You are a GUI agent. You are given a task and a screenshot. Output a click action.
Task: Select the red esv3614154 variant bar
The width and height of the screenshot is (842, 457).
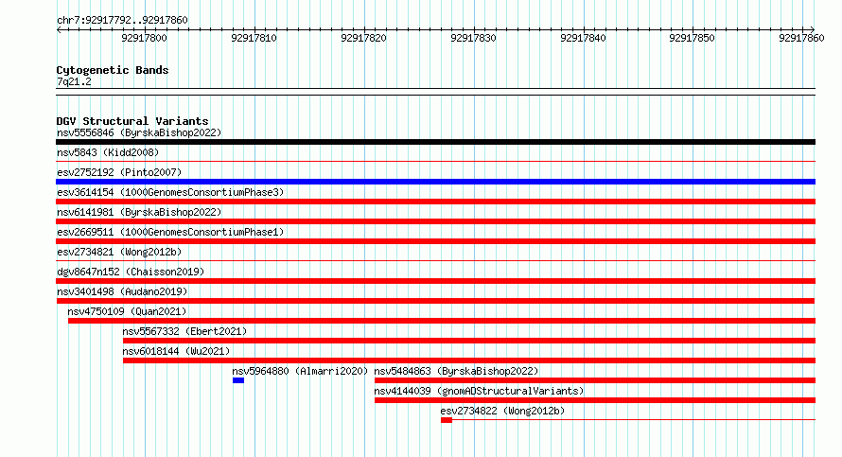(435, 202)
